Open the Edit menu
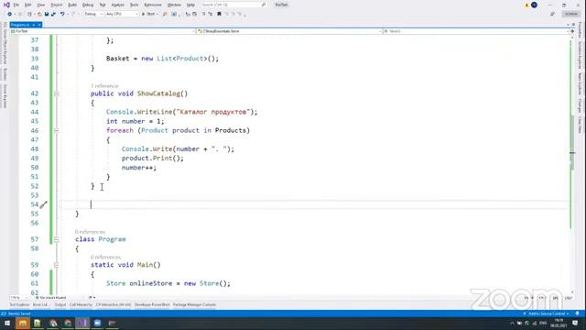The width and height of the screenshot is (586, 330). (x=28, y=5)
